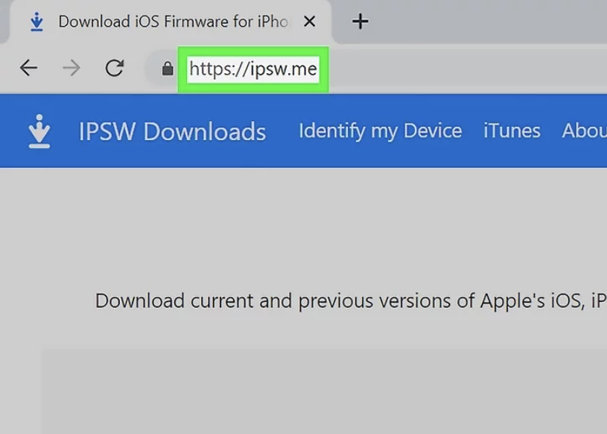Click the forward navigation arrow
This screenshot has height=434, width=607.
tap(71, 68)
